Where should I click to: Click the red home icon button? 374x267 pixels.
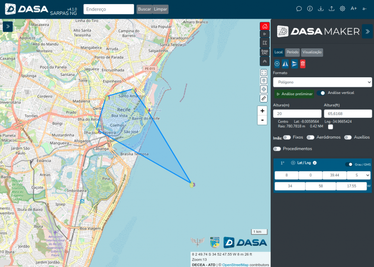[265, 26]
